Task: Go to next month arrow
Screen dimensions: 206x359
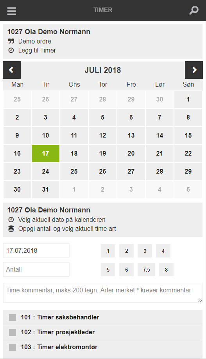Action: [x=194, y=70]
